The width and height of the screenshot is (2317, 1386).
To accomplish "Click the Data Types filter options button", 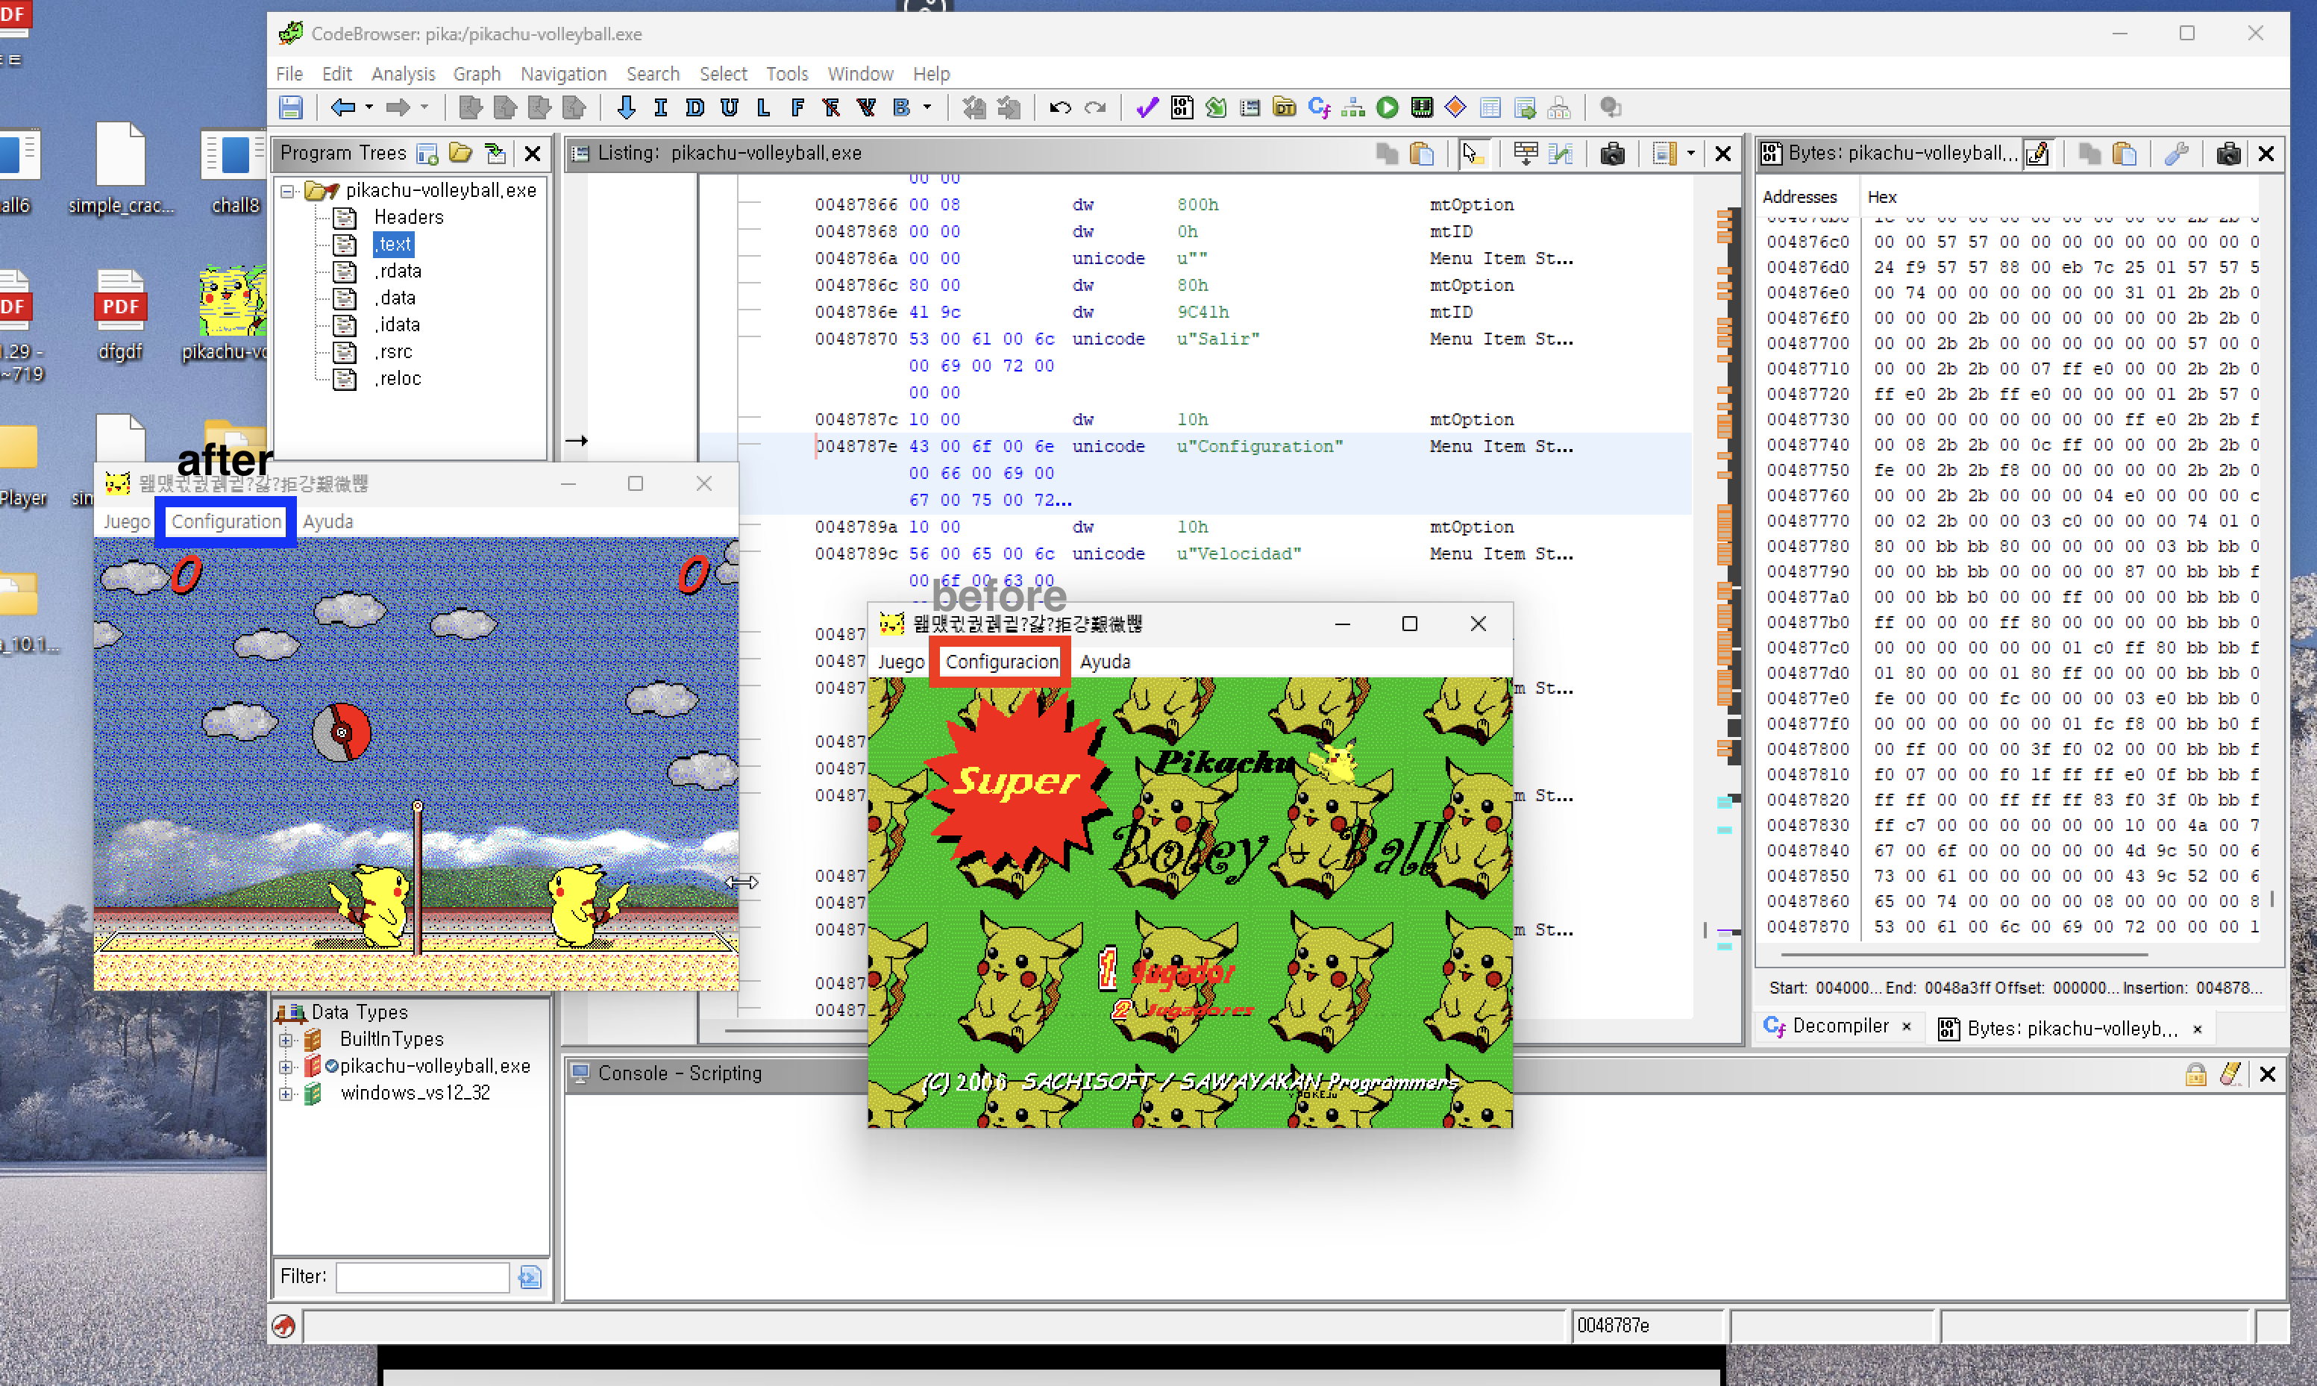I will pyautogui.click(x=530, y=1278).
